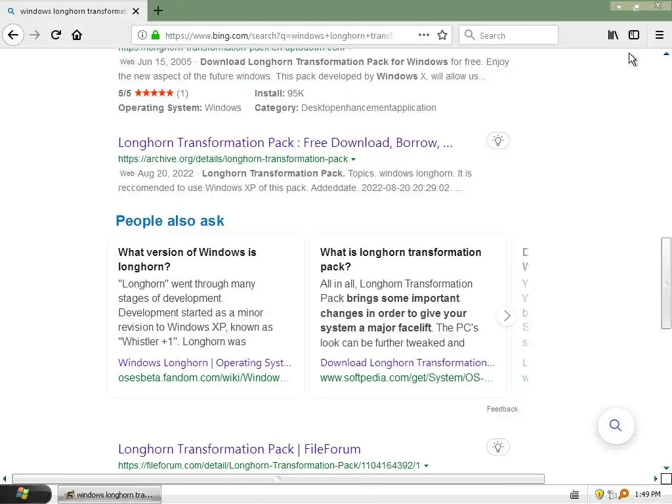Click the Feedback link
This screenshot has height=504, width=672.
(x=502, y=409)
